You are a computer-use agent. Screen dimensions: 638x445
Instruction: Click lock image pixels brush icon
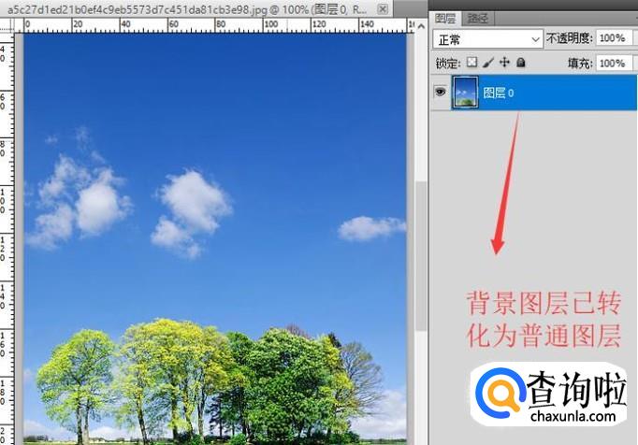488,63
